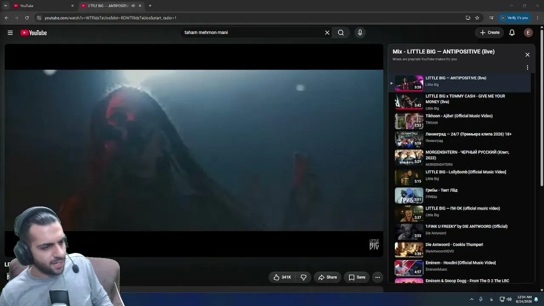Image resolution: width=544 pixels, height=306 pixels.
Task: Install app from address bar icon
Action: point(468,18)
